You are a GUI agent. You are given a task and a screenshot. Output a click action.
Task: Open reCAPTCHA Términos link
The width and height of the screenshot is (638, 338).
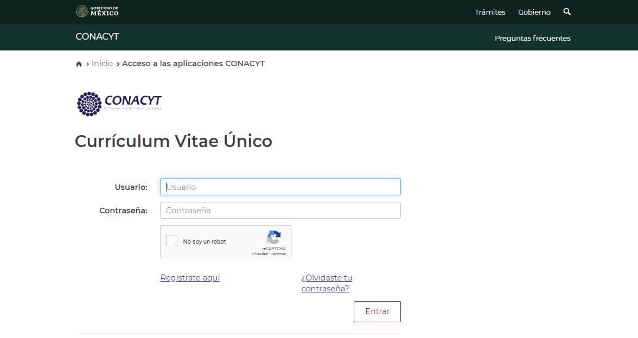point(279,254)
